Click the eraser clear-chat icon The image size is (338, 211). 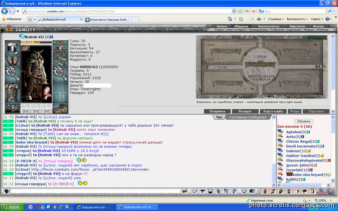tap(195, 191)
